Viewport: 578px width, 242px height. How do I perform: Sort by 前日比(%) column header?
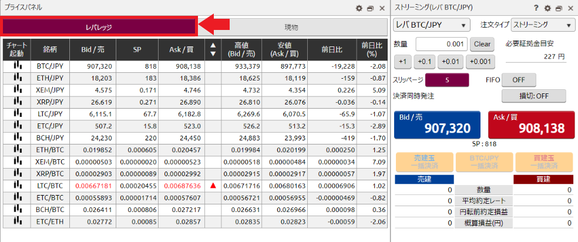pyautogui.click(x=372, y=50)
